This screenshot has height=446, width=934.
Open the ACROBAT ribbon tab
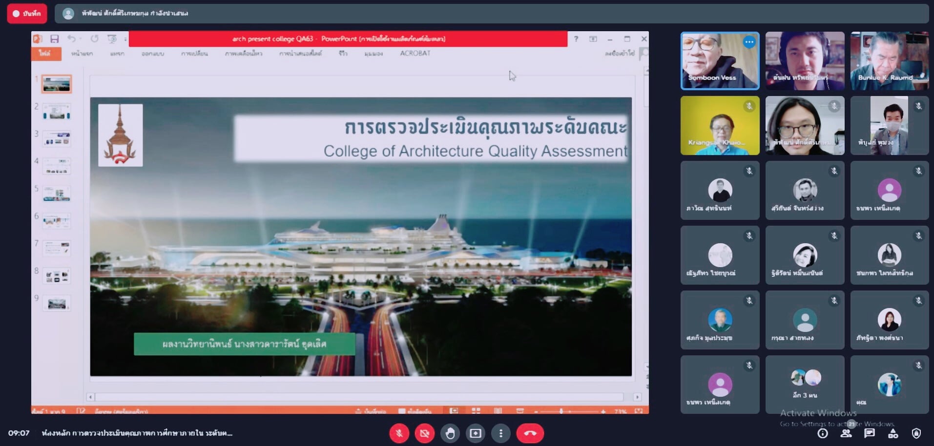(415, 53)
